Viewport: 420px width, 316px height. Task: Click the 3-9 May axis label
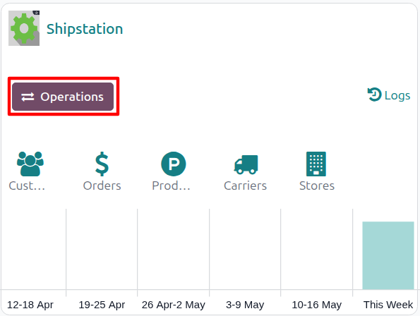(245, 305)
